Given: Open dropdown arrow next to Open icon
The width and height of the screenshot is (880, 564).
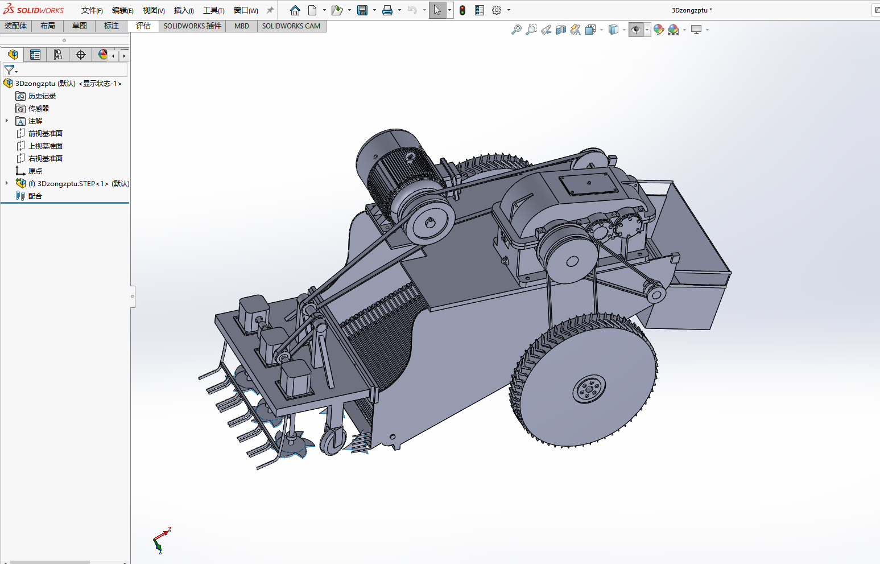Looking at the screenshot, I should (x=349, y=10).
